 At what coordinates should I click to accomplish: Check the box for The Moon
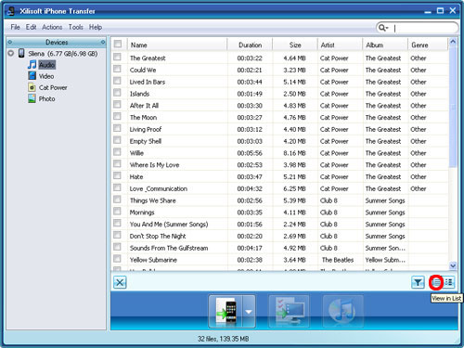[x=117, y=116]
